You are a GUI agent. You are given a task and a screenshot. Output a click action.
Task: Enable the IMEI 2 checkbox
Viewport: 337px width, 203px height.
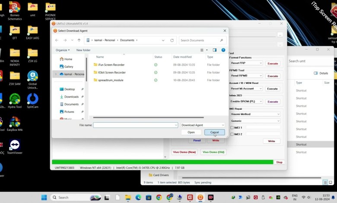click(x=232, y=134)
